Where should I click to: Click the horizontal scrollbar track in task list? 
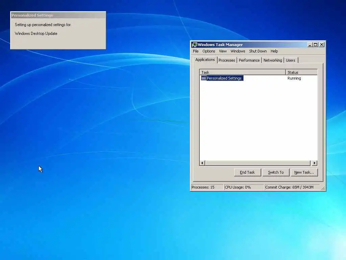click(257, 163)
